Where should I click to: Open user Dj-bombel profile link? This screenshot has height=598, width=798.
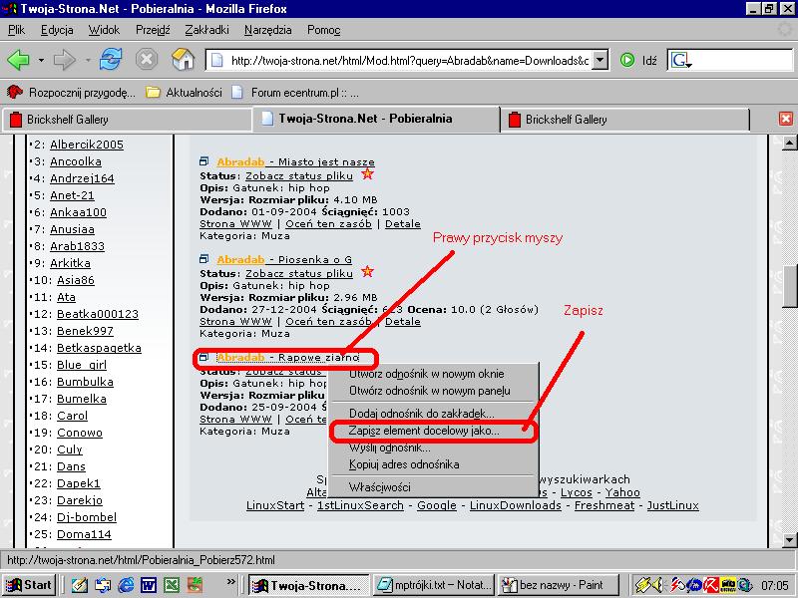coord(87,517)
